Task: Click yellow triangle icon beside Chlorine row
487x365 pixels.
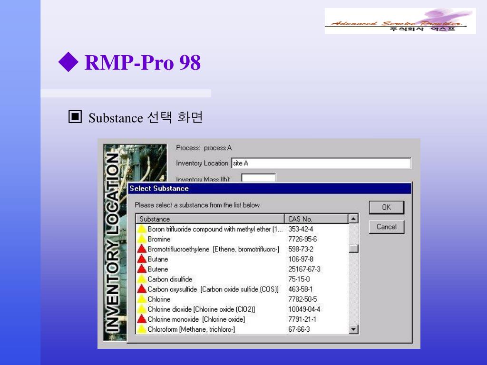Action: tap(142, 299)
